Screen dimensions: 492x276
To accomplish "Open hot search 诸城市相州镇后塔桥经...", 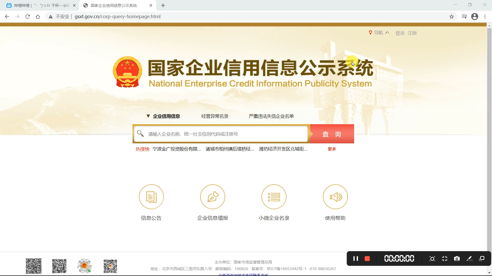I will tap(230, 149).
